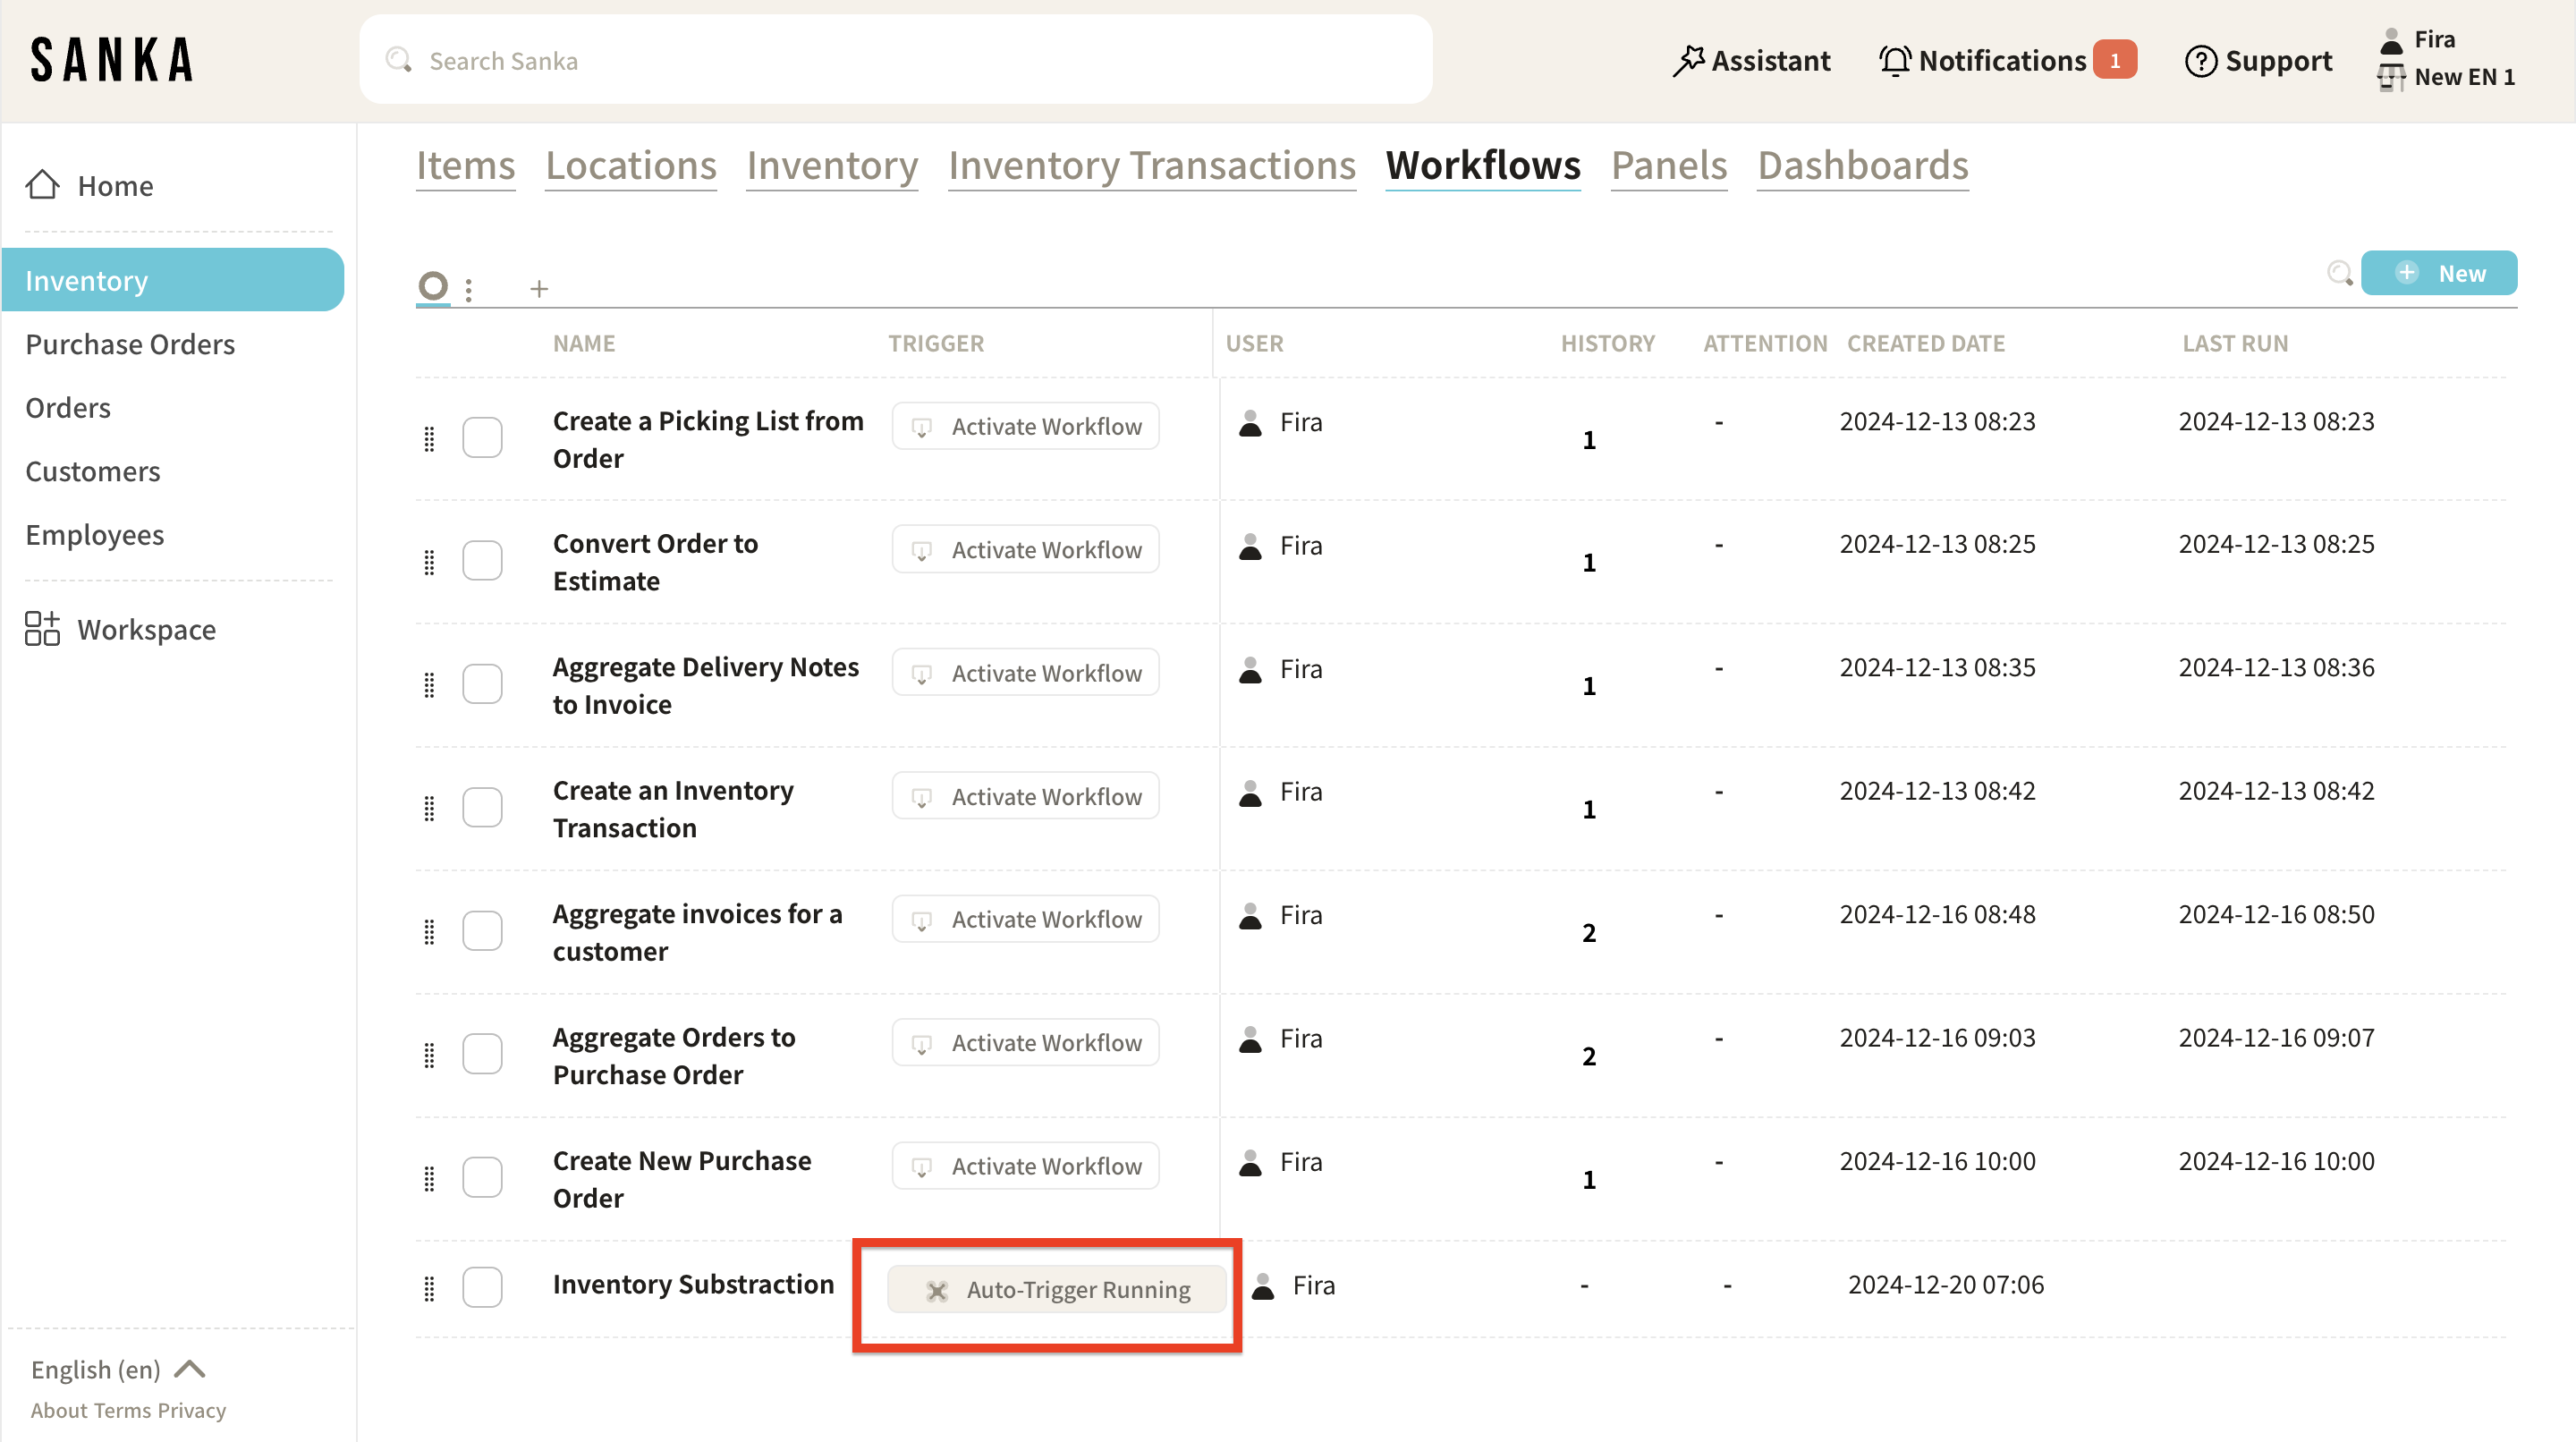The width and height of the screenshot is (2576, 1442).
Task: Click the Auto-Trigger Running button
Action: click(1057, 1290)
